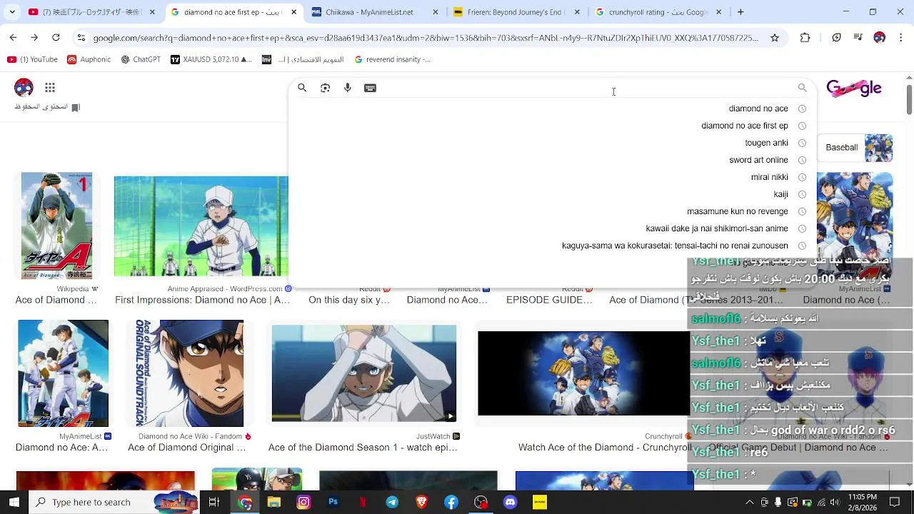View site information icon in address bar

(81, 38)
